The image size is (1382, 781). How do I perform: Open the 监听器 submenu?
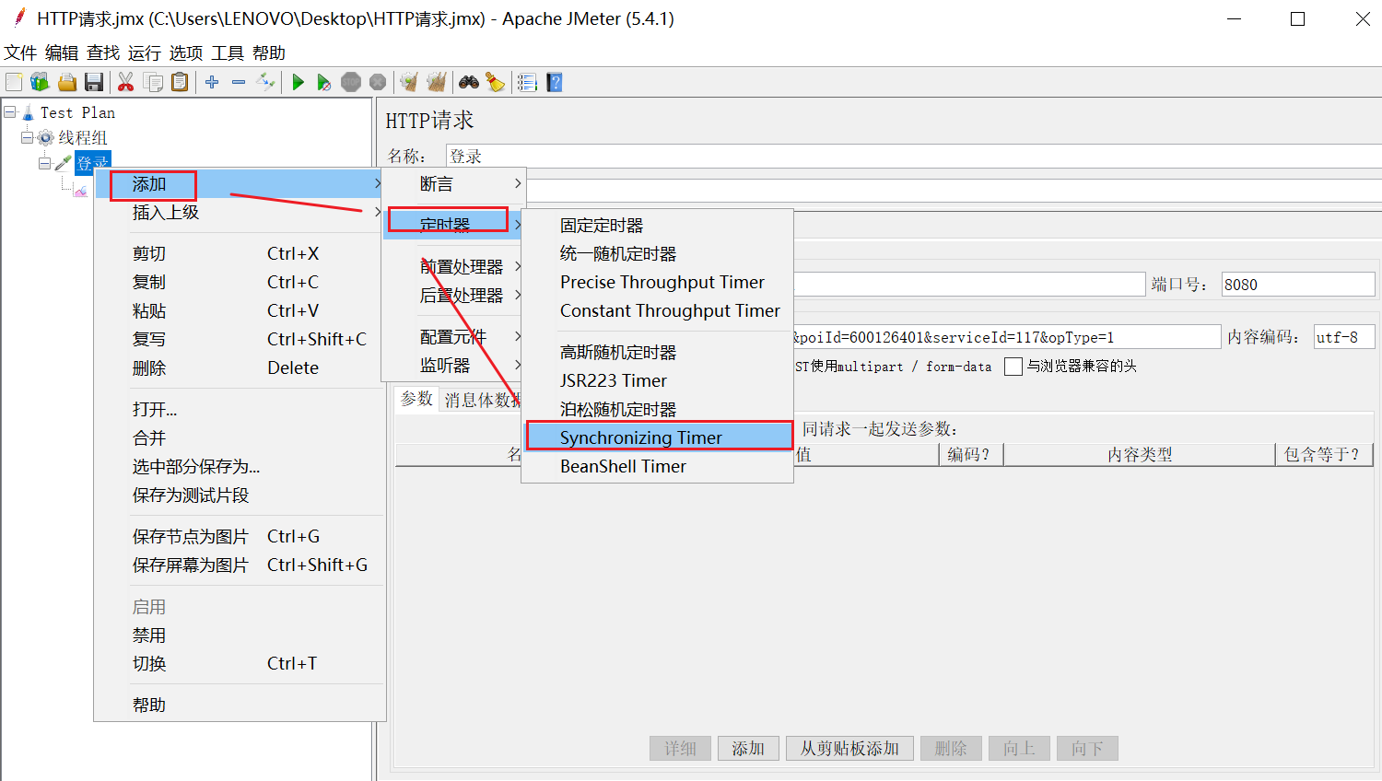click(x=453, y=366)
